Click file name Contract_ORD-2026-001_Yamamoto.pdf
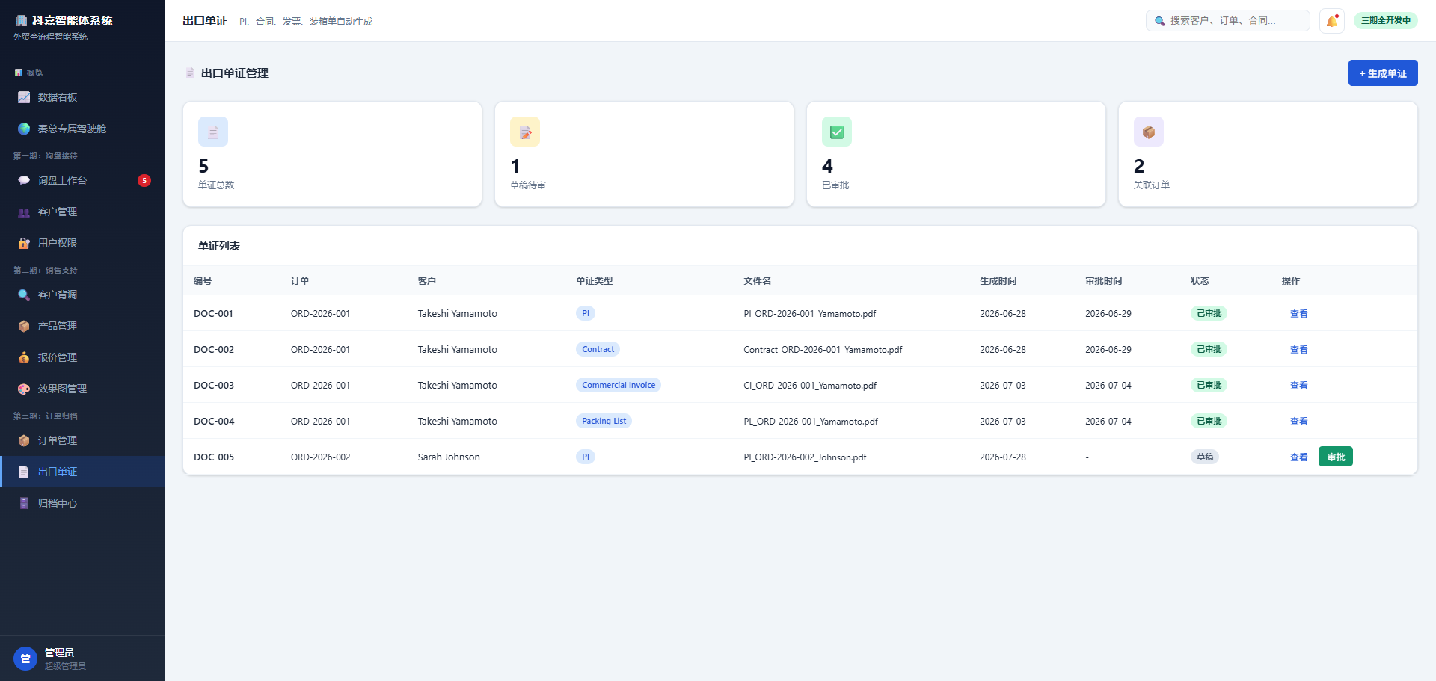The width and height of the screenshot is (1436, 681). click(x=823, y=349)
